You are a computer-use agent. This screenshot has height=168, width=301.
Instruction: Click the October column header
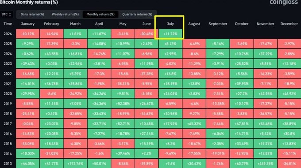click(x=242, y=24)
